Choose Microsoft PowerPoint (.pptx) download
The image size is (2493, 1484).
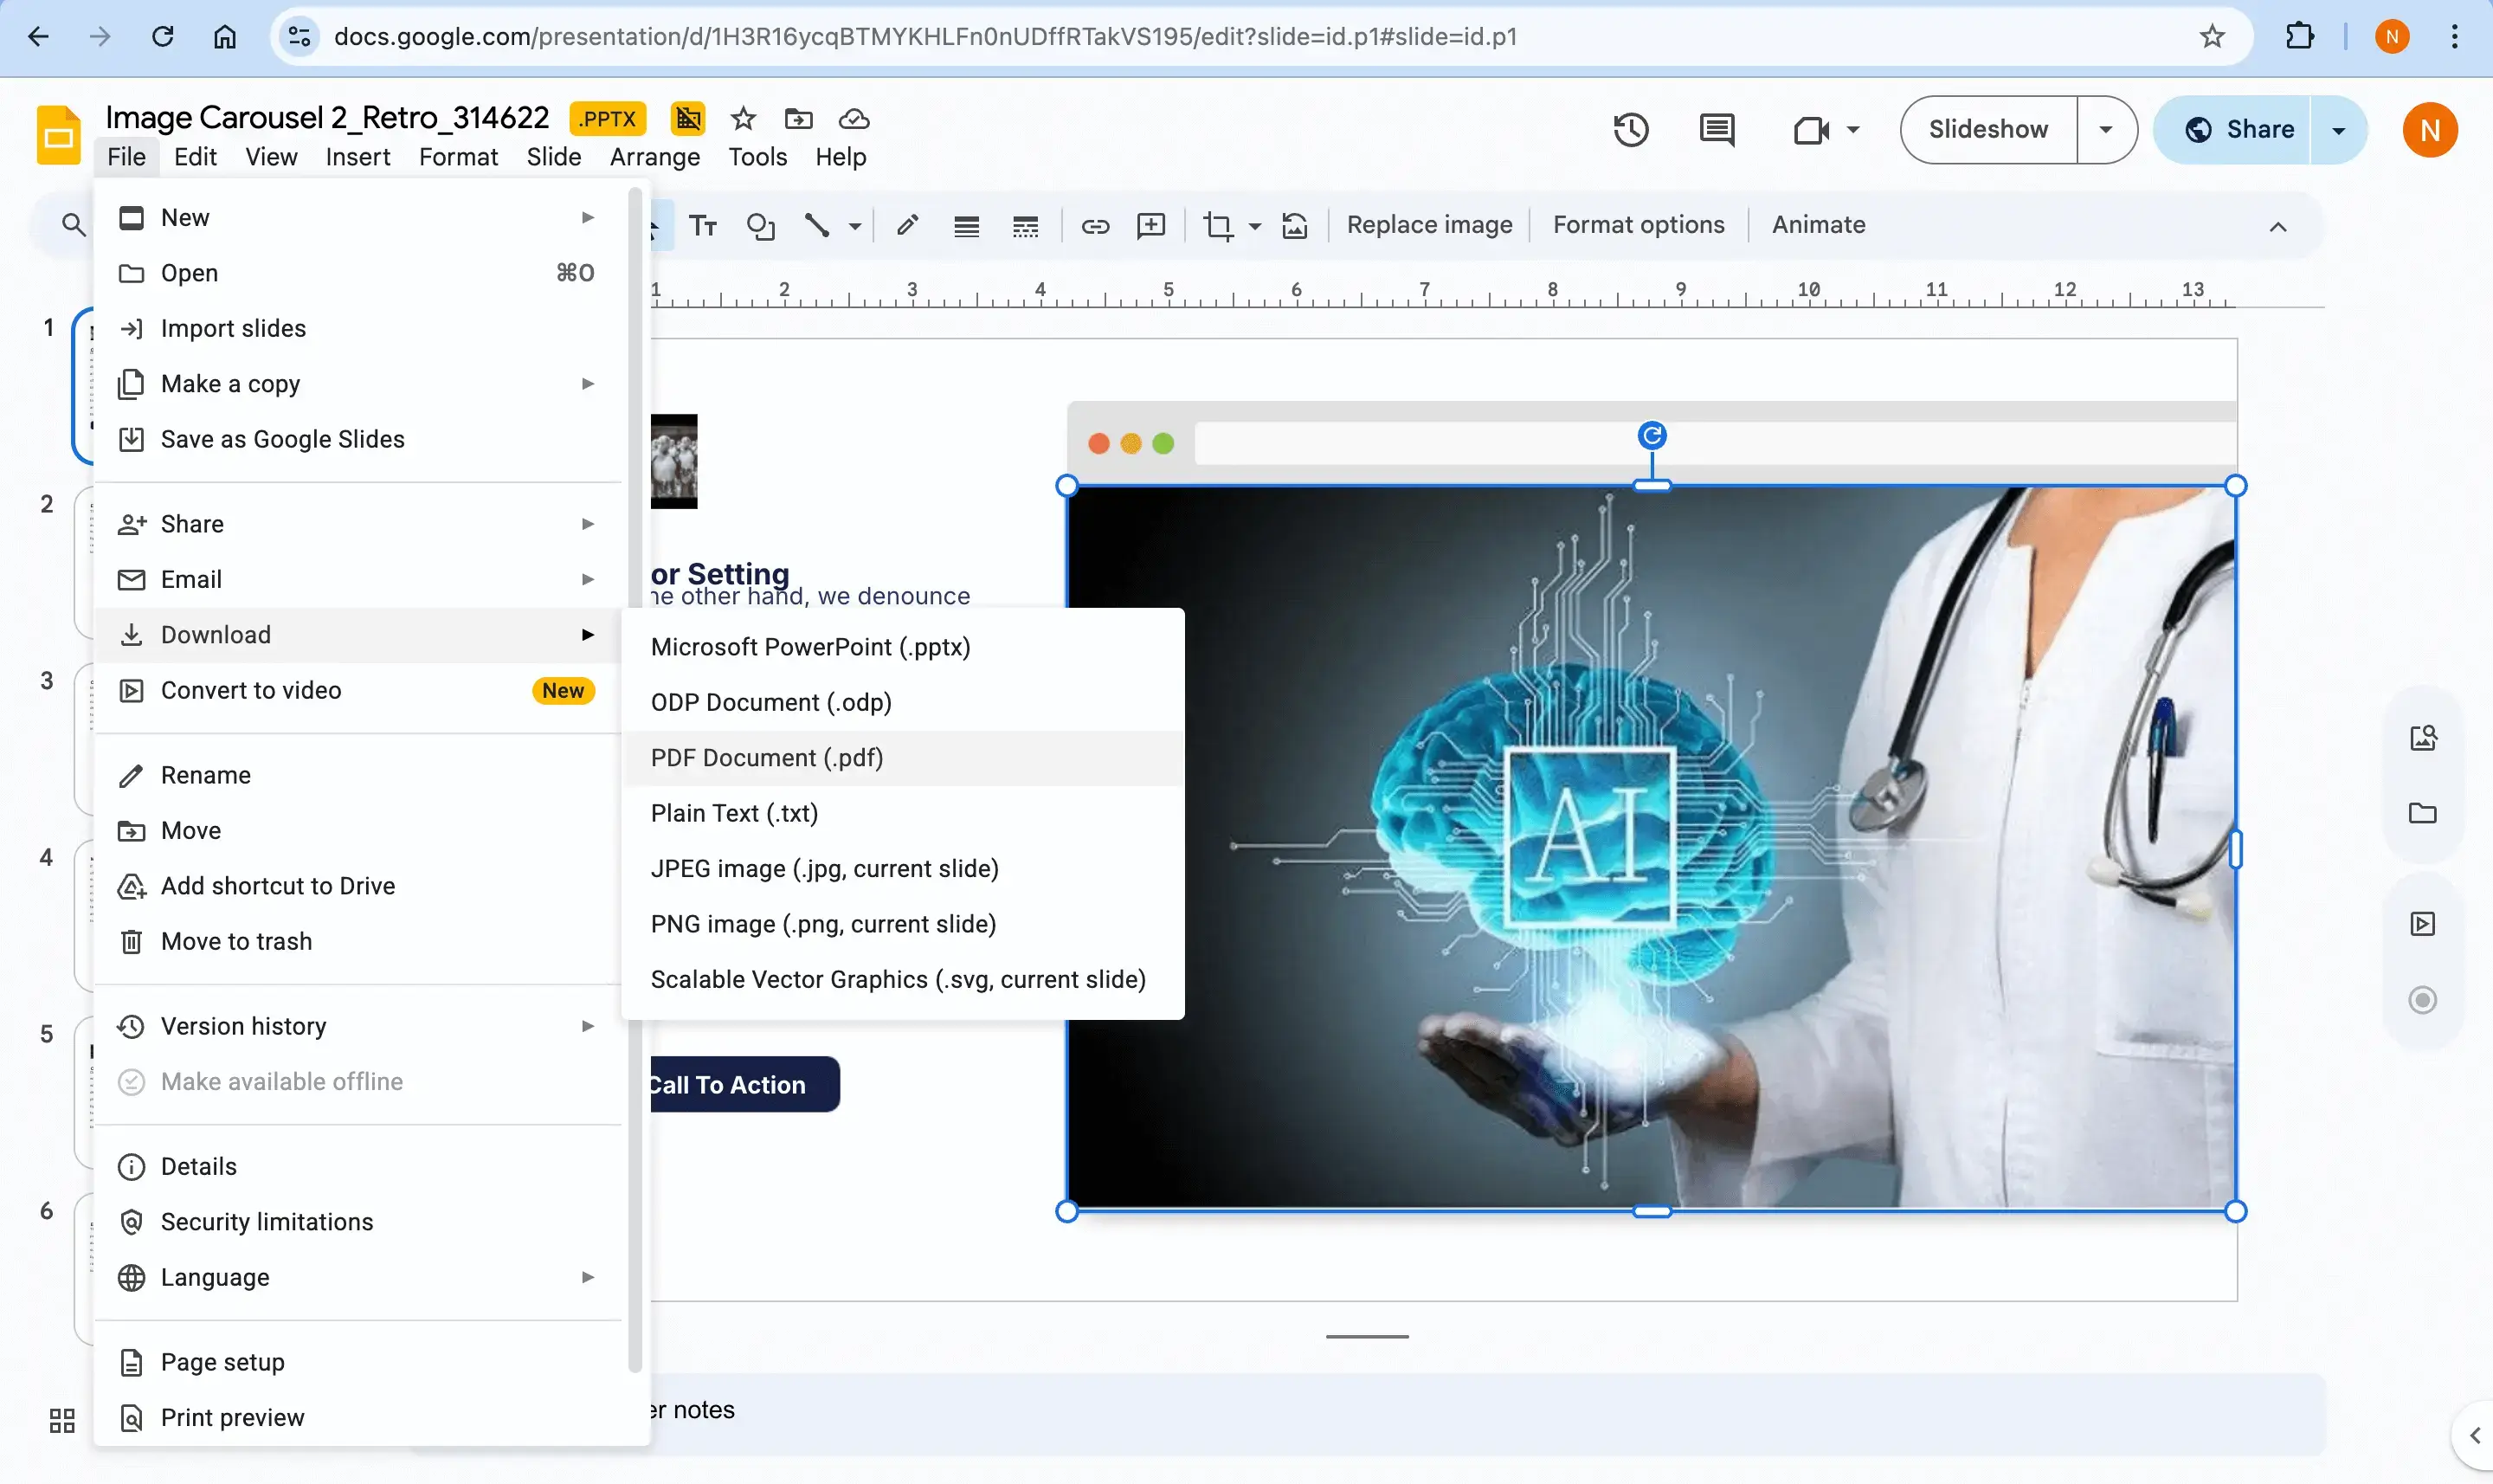[809, 647]
